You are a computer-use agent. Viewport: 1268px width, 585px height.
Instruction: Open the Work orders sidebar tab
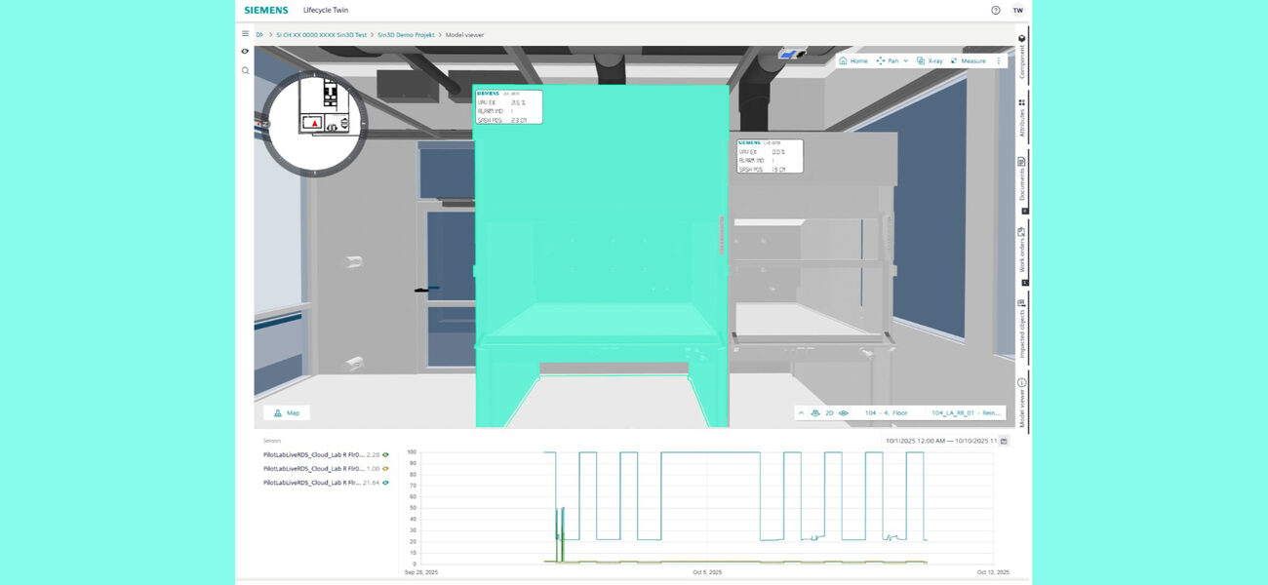(1022, 244)
